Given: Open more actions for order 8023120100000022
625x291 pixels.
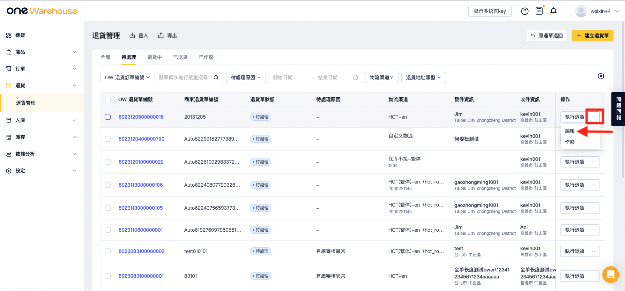Looking at the screenshot, I should pos(594,162).
